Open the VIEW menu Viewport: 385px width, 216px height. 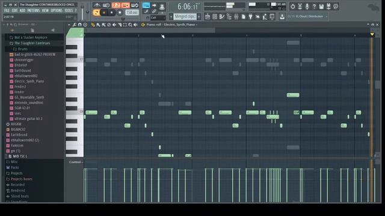45,11
